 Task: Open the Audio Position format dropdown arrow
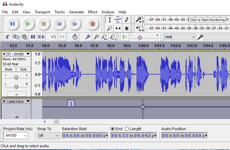coord(206,136)
